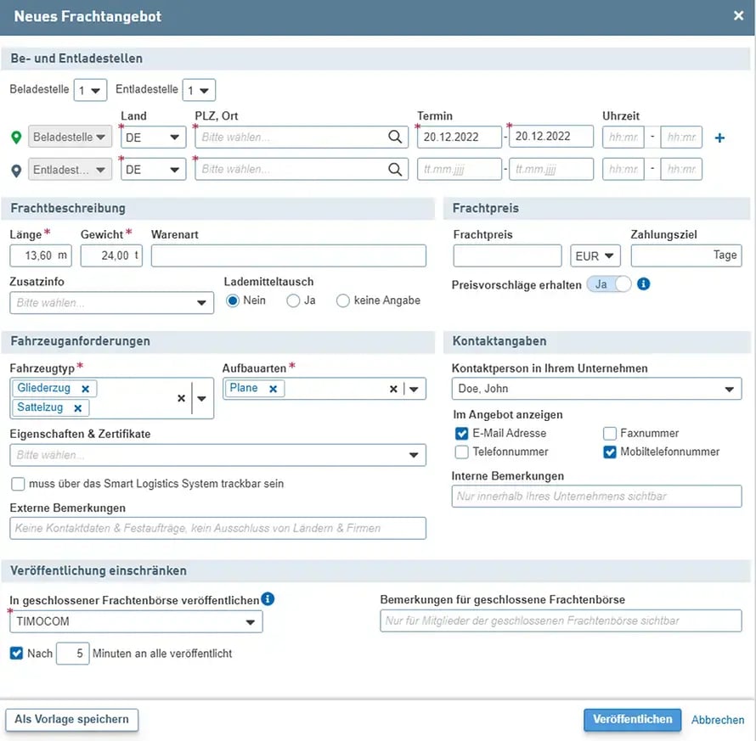The image size is (756, 741).
Task: Click Entladestelle start date tt.mm.jjjj field
Action: [459, 170]
